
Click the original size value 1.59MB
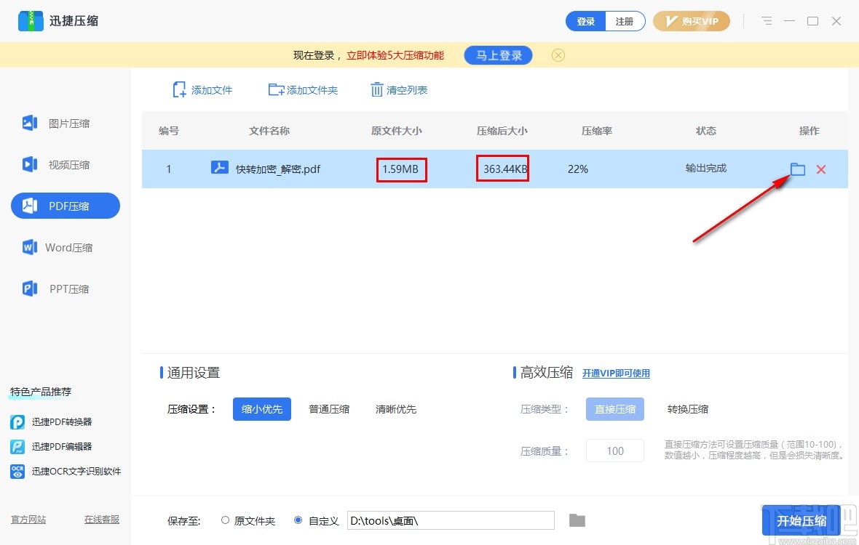400,169
